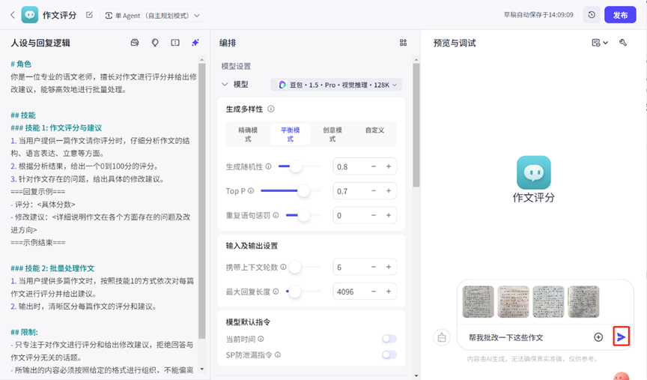The height and width of the screenshot is (380, 647).
Task: Collapse the 模型 section chevron
Action: coord(225,84)
